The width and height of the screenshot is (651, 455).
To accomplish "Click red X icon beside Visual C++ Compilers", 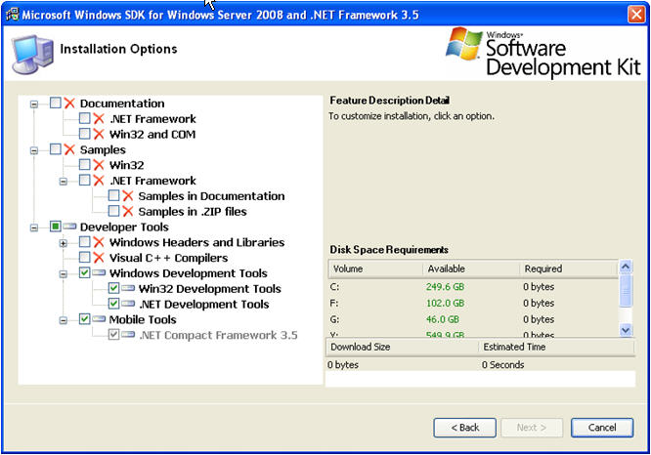I will pyautogui.click(x=99, y=258).
